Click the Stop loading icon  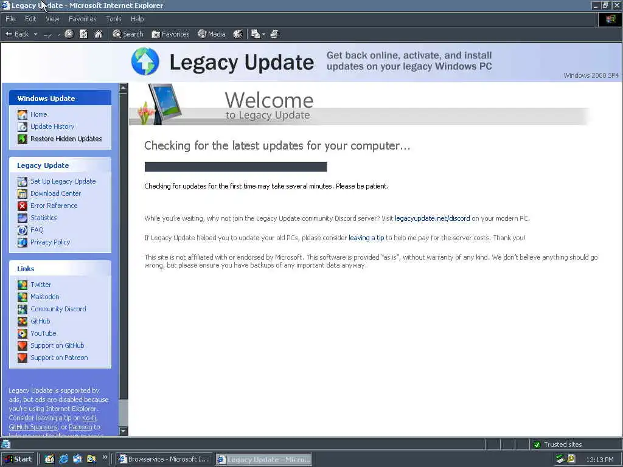point(69,34)
